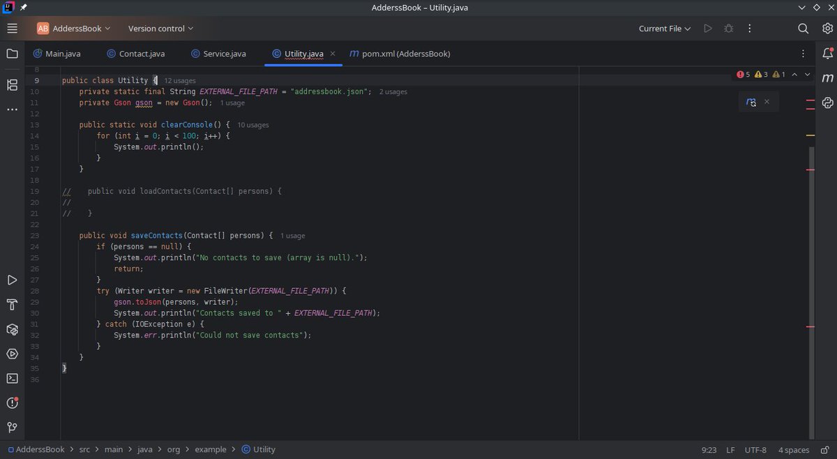The width and height of the screenshot is (837, 459).
Task: Switch to the Service.java tab
Action: 218,54
